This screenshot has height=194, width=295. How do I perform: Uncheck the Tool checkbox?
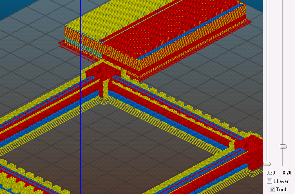coord(272,189)
